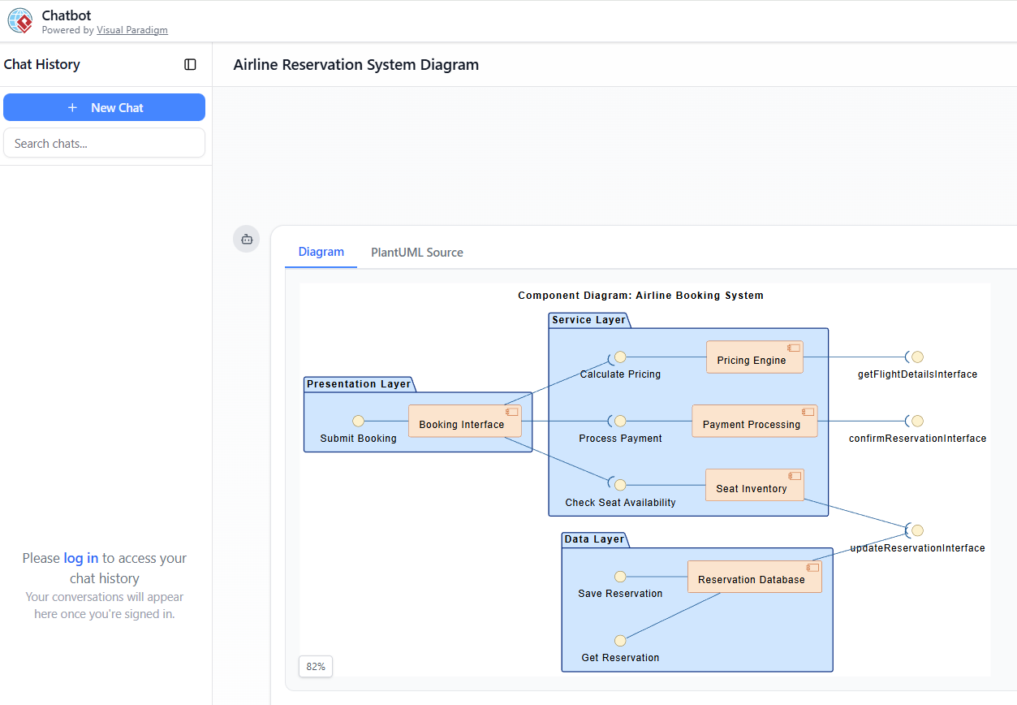Switch to the PlantUML Source tab
The width and height of the screenshot is (1017, 705).
point(417,253)
